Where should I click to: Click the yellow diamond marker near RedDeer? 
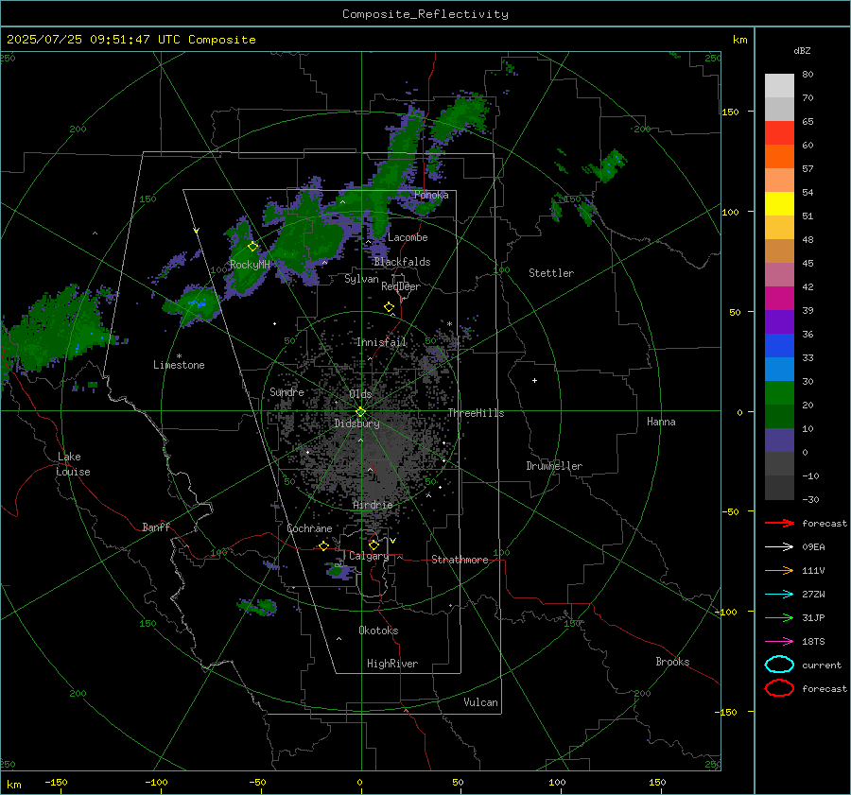click(389, 307)
